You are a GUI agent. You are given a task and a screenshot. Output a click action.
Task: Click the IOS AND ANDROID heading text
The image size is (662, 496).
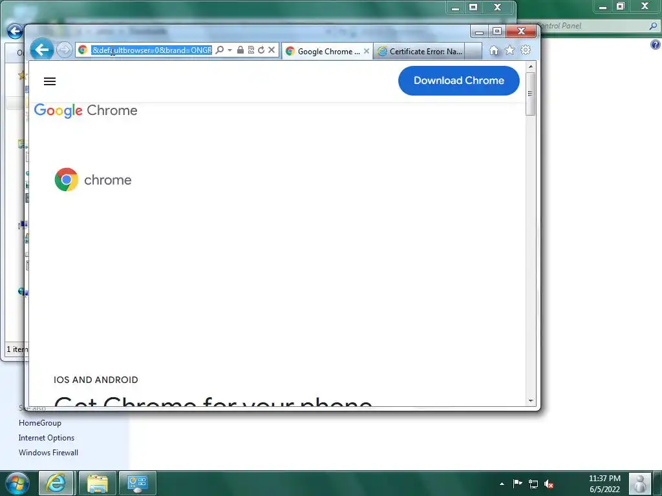point(96,380)
